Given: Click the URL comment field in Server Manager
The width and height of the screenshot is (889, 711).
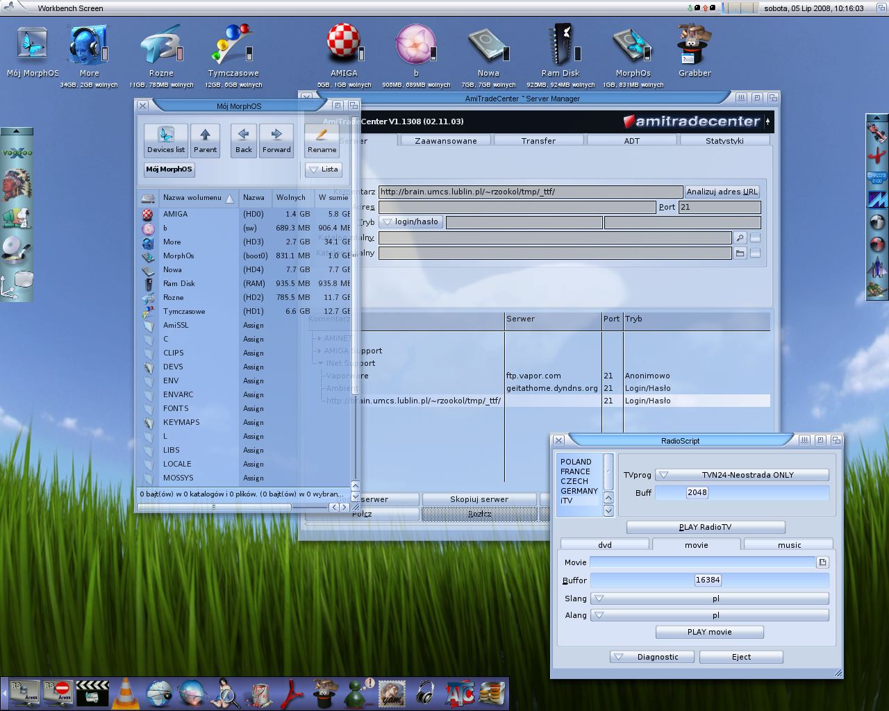Looking at the screenshot, I should coord(531,192).
